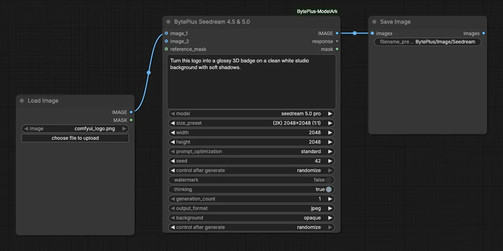Image resolution: width=503 pixels, height=251 pixels.
Task: Open the model dropdown showing seedream 5.0 pro
Action: point(251,114)
